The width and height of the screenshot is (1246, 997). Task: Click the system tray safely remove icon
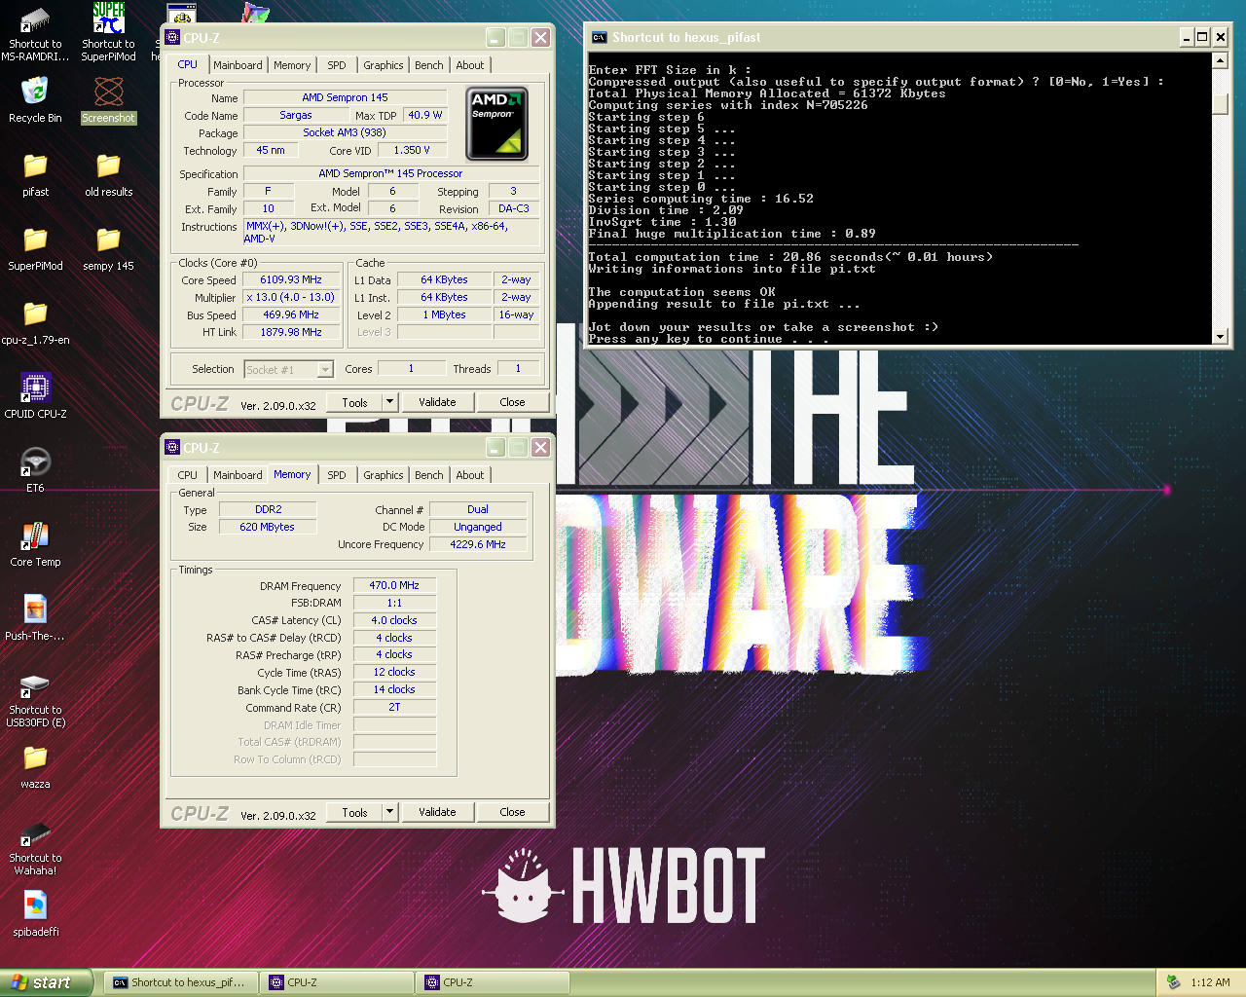click(x=1173, y=982)
